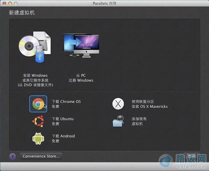Choose the migrate from PC monitors icon

[x=81, y=46]
